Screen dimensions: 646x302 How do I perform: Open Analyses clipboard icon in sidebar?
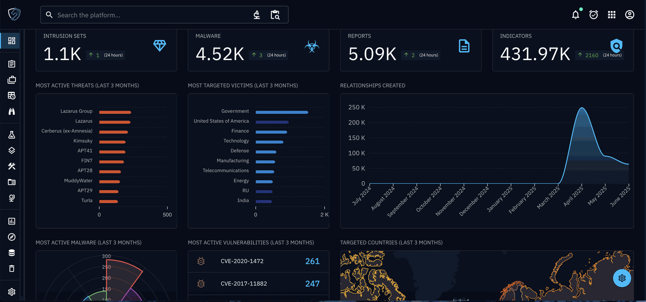coord(12,64)
